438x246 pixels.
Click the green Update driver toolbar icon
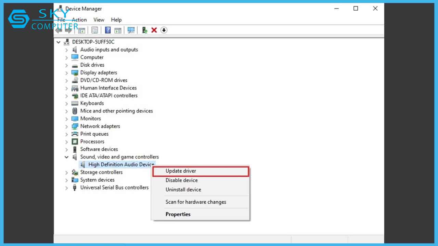[x=145, y=30]
